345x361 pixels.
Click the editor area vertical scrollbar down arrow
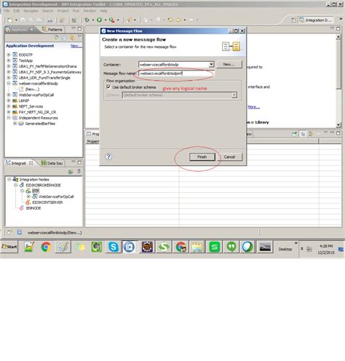(338, 124)
